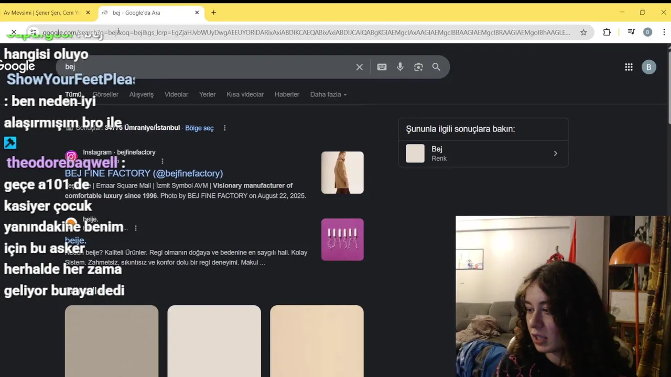Open the media controls toolbar icon
Image resolution: width=671 pixels, height=377 pixels.
click(631, 32)
